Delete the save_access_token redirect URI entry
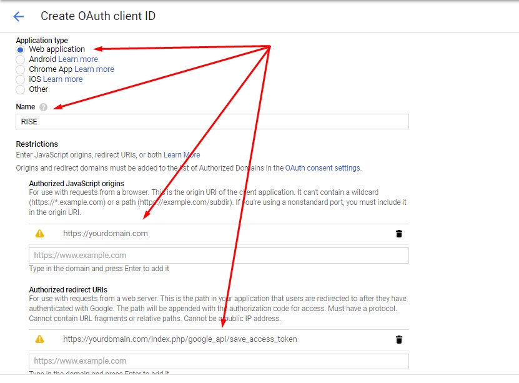 399,340
